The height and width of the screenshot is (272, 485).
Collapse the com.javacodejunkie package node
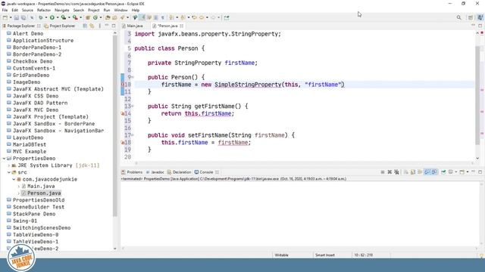pyautogui.click(x=14, y=180)
